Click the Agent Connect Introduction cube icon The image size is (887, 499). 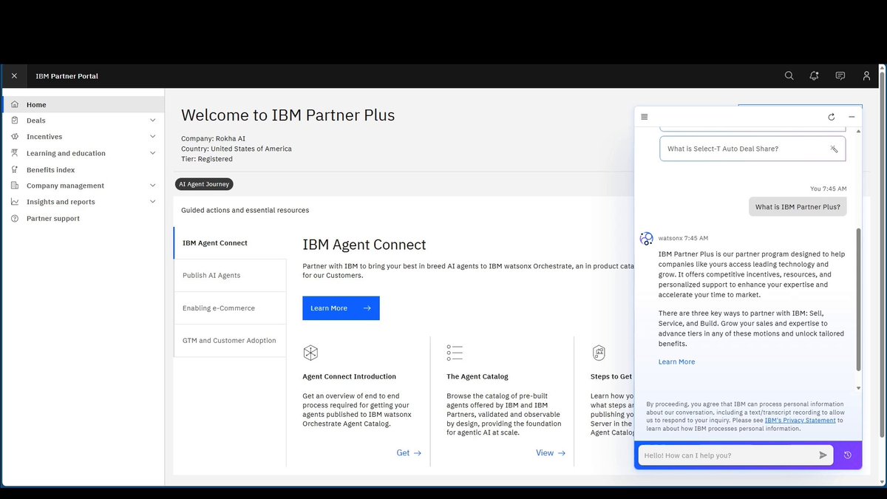pos(310,353)
